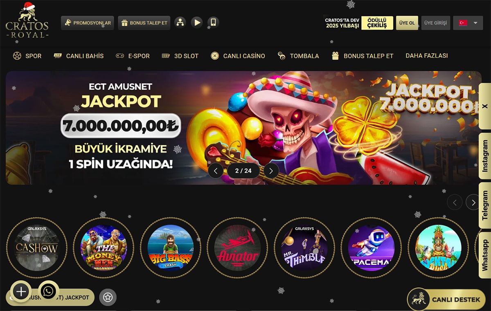The height and width of the screenshot is (311, 491).
Task: Select the 3D Slot menu item
Action: pyautogui.click(x=180, y=56)
